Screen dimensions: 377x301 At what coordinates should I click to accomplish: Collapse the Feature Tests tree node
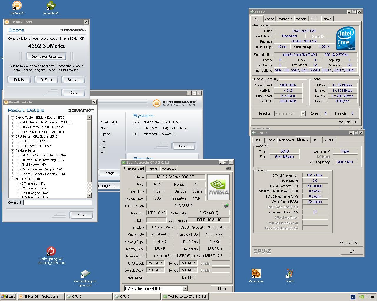[x=13, y=150]
